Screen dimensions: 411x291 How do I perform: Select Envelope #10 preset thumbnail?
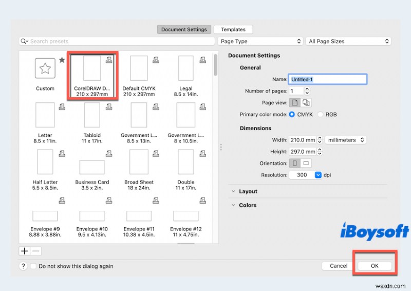coord(92,216)
